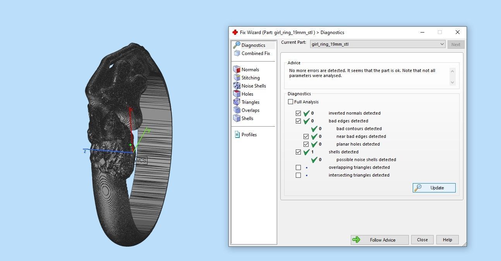The image size is (501, 261).
Task: Click 'bad contours detected' label
Action: coord(359,129)
